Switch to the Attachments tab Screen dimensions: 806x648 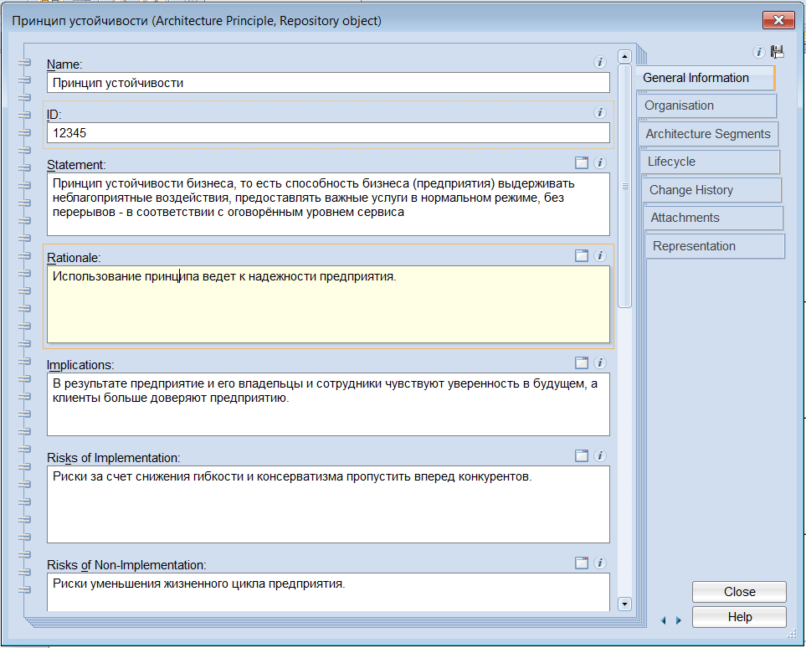click(x=714, y=218)
